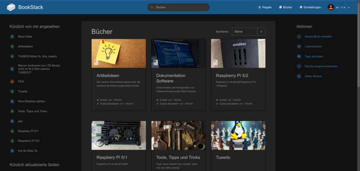Open the Artikelideen book title
The image size is (360, 171).
click(x=108, y=75)
